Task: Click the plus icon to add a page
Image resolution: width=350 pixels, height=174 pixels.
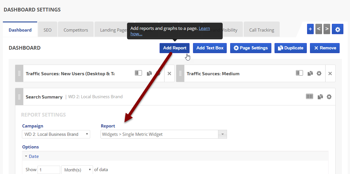Action: click(x=310, y=29)
